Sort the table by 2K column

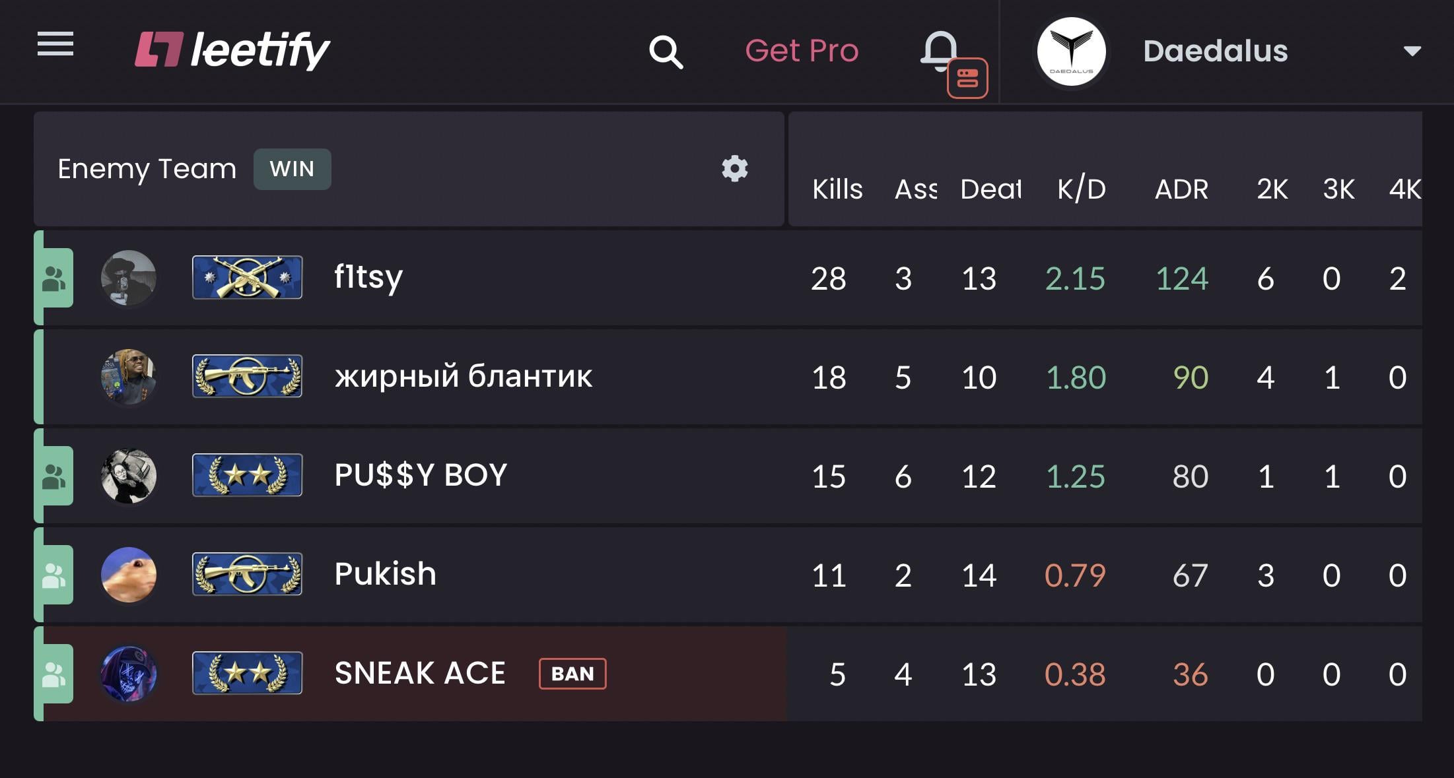click(1272, 189)
